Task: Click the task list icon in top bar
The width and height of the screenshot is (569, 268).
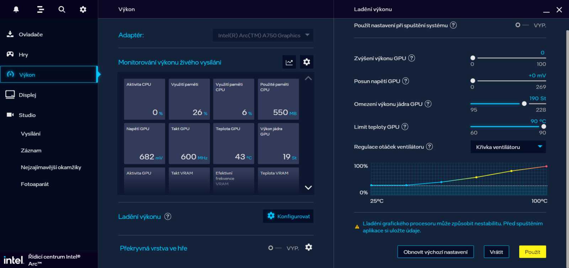Action: (x=41, y=10)
